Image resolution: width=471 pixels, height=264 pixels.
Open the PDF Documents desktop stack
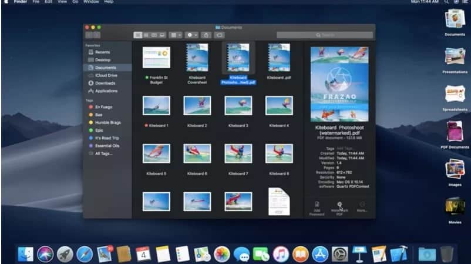455,133
